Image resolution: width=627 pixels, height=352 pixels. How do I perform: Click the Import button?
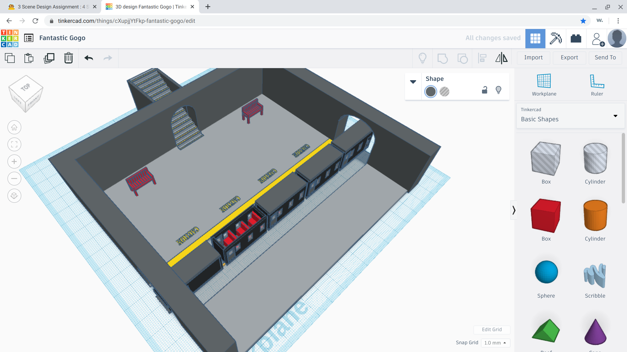[x=534, y=58]
